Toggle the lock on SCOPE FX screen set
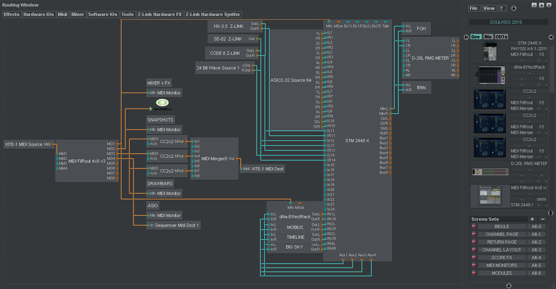 474,258
